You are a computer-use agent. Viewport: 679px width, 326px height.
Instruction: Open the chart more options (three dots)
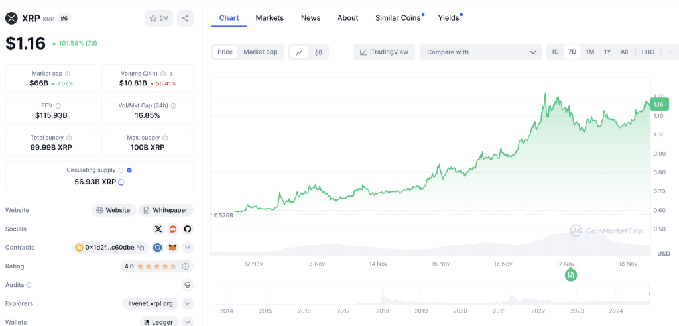coord(672,52)
